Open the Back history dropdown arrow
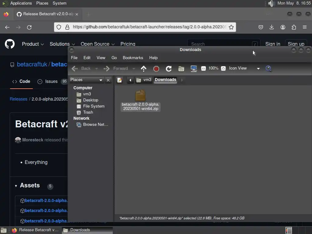Screen dimensions: 312x234 click(97, 69)
